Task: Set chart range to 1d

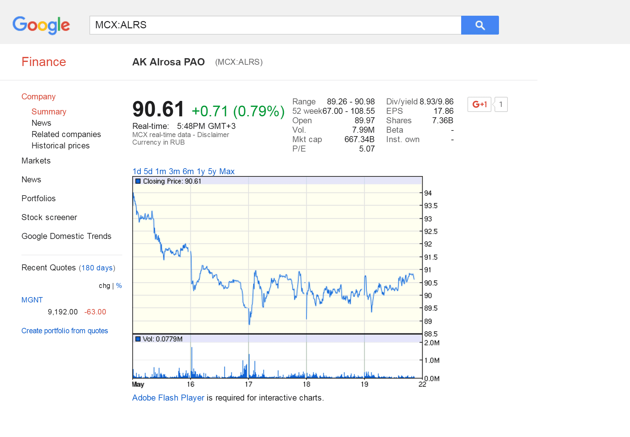Action: [137, 171]
